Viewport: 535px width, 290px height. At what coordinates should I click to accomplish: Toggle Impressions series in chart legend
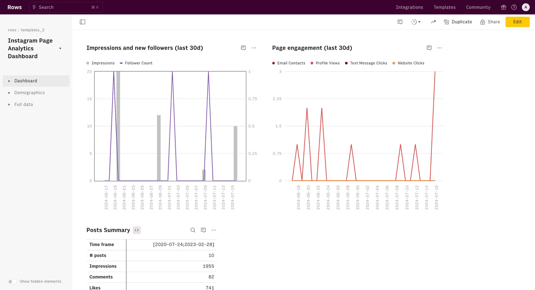(100, 63)
